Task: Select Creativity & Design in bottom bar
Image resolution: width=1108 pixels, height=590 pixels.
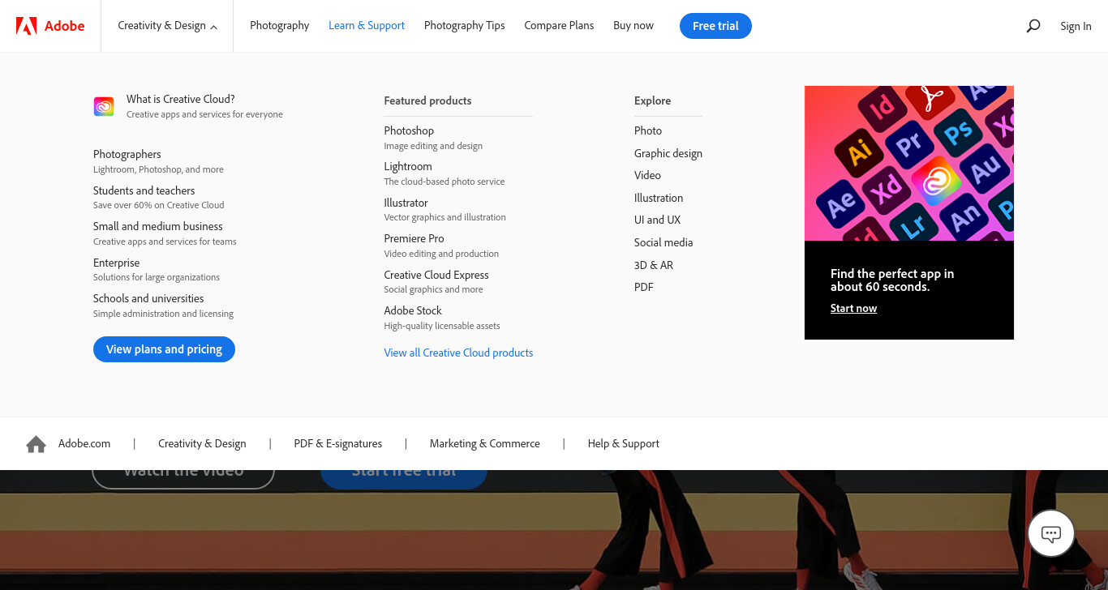Action: pyautogui.click(x=202, y=443)
